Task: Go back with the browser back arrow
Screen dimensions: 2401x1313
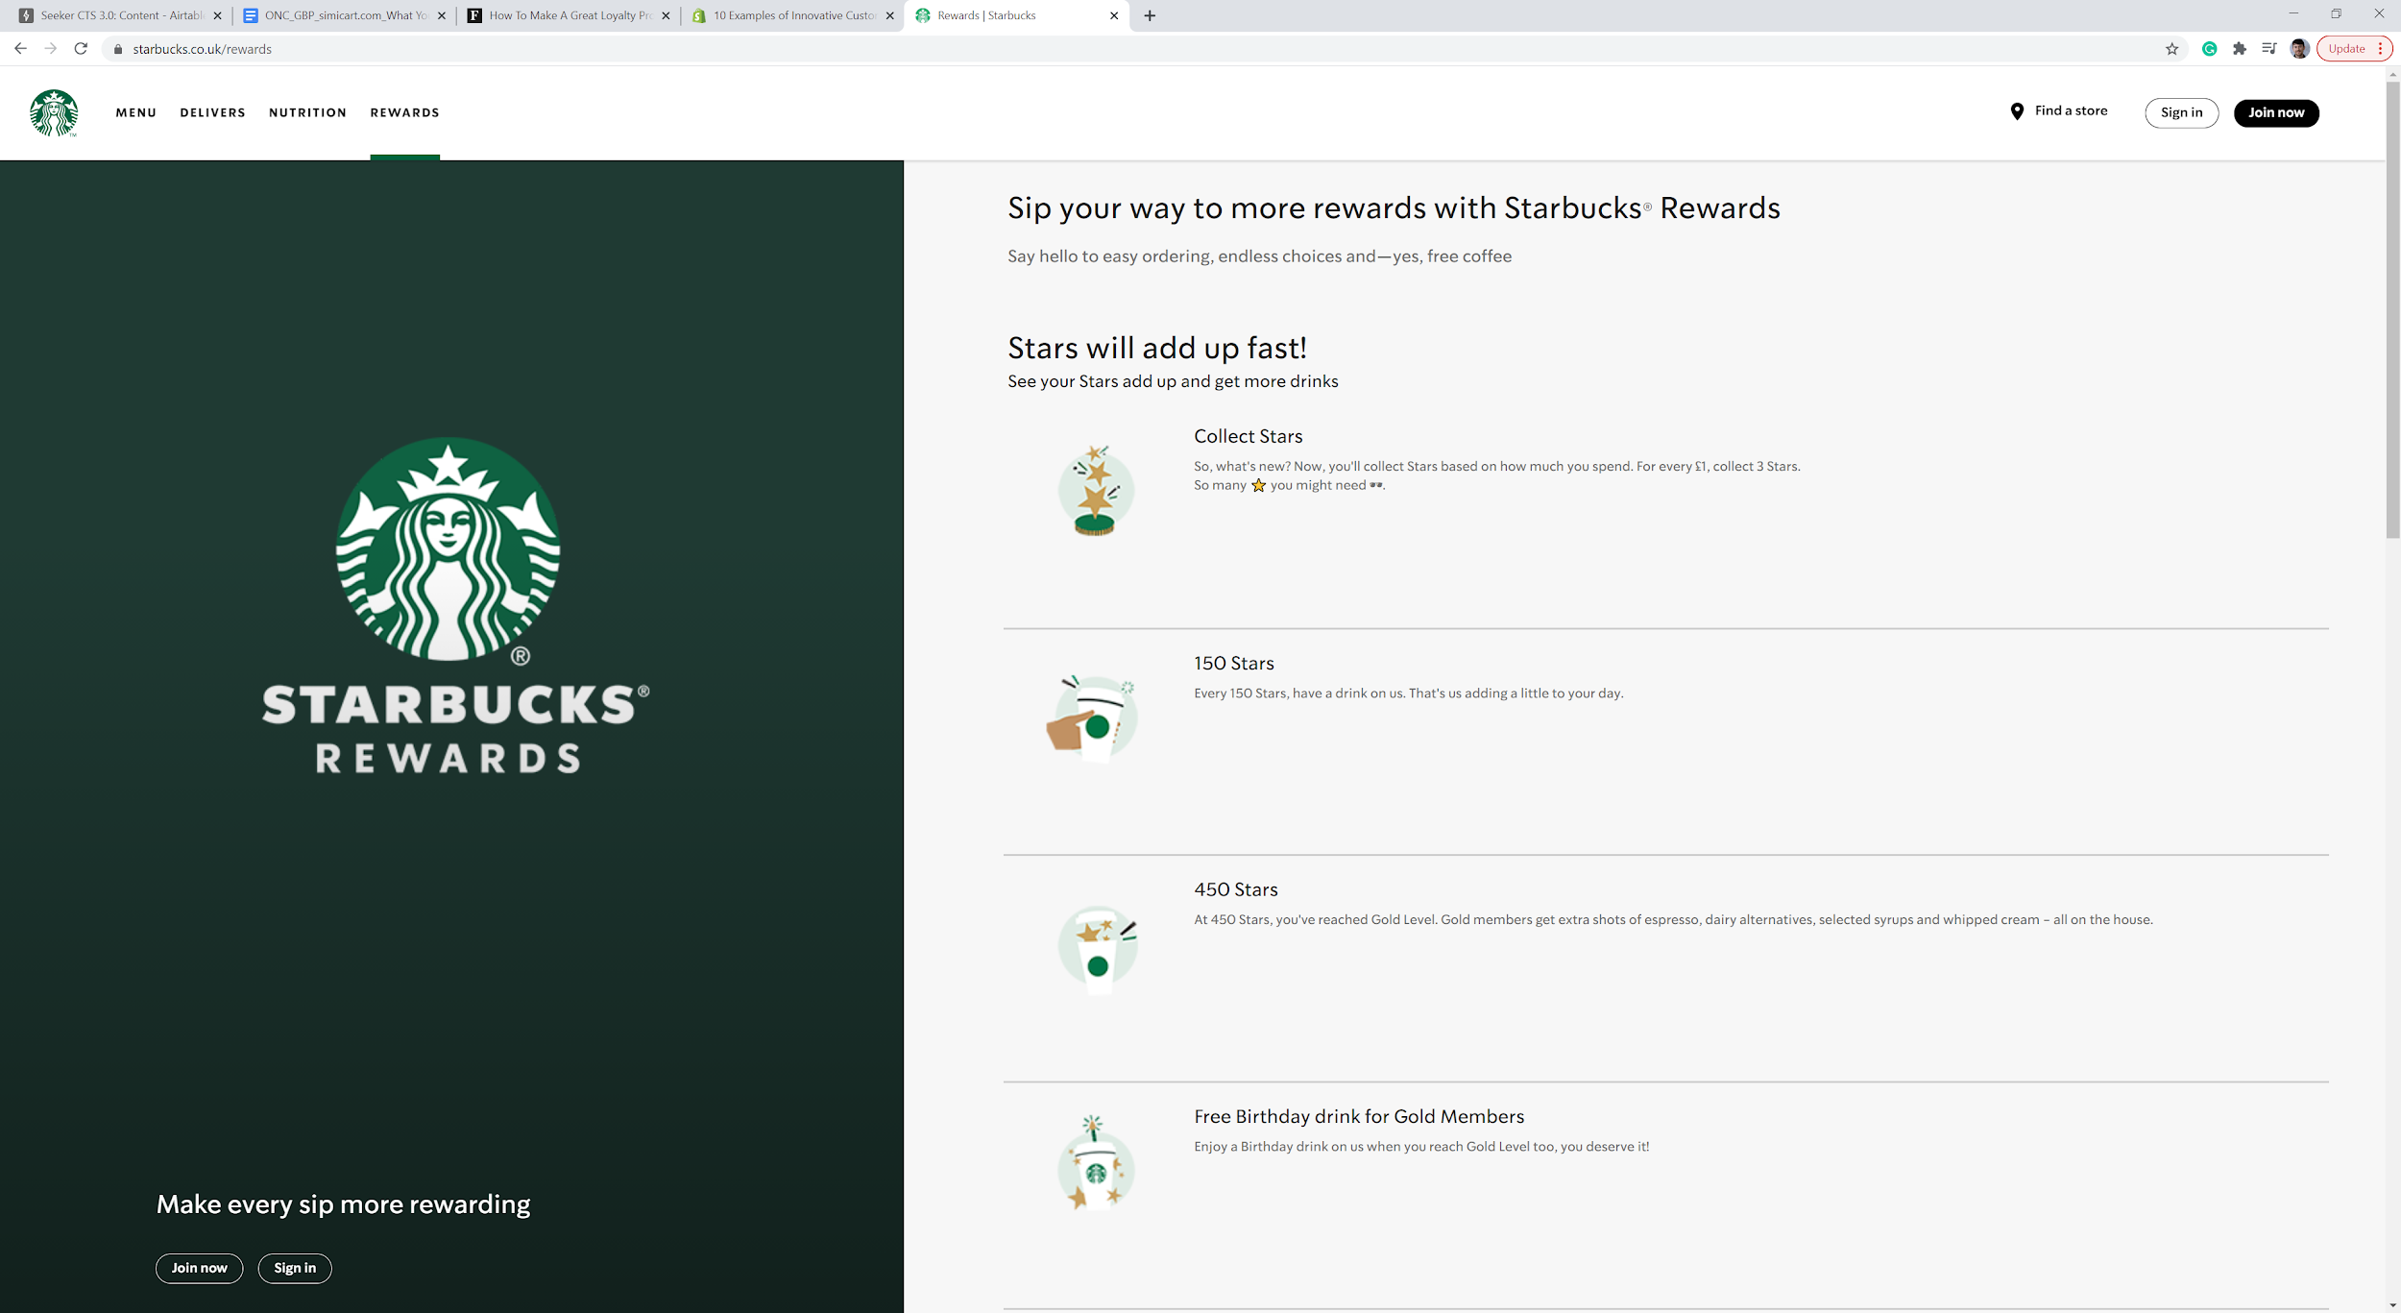Action: [20, 49]
